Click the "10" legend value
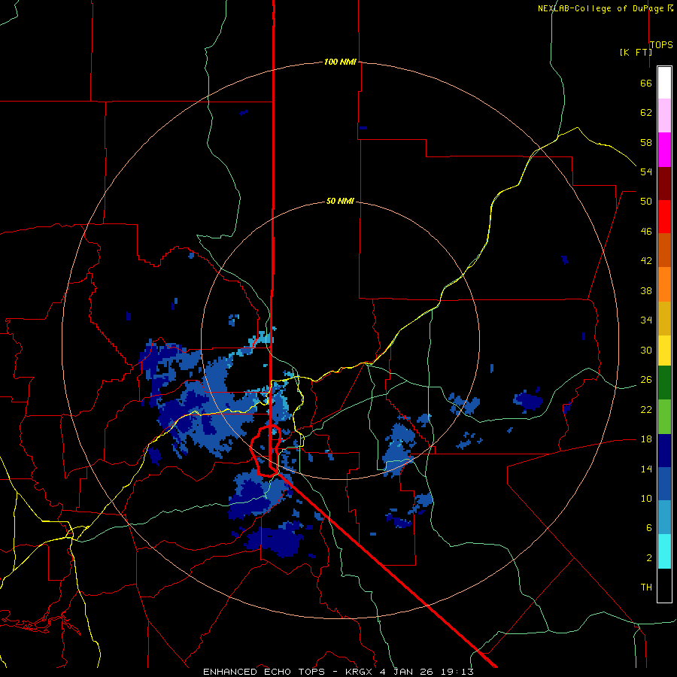This screenshot has height=677, width=677. (x=646, y=499)
